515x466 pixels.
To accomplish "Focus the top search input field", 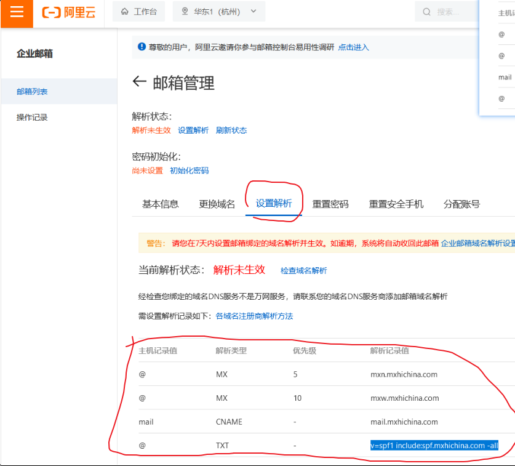I will (447, 12).
